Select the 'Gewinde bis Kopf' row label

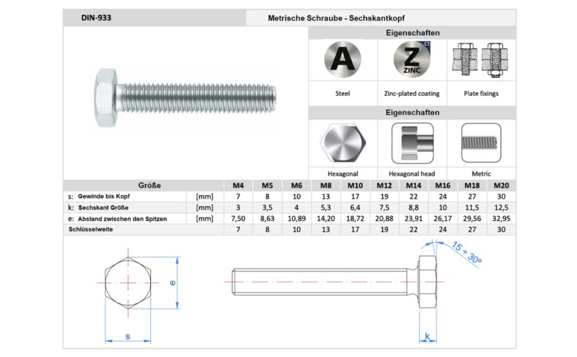(x=104, y=196)
